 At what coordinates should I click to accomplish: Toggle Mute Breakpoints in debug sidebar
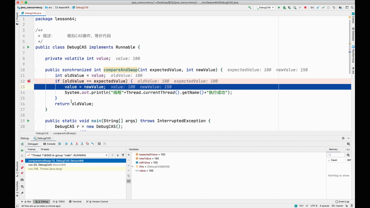click(x=22, y=173)
